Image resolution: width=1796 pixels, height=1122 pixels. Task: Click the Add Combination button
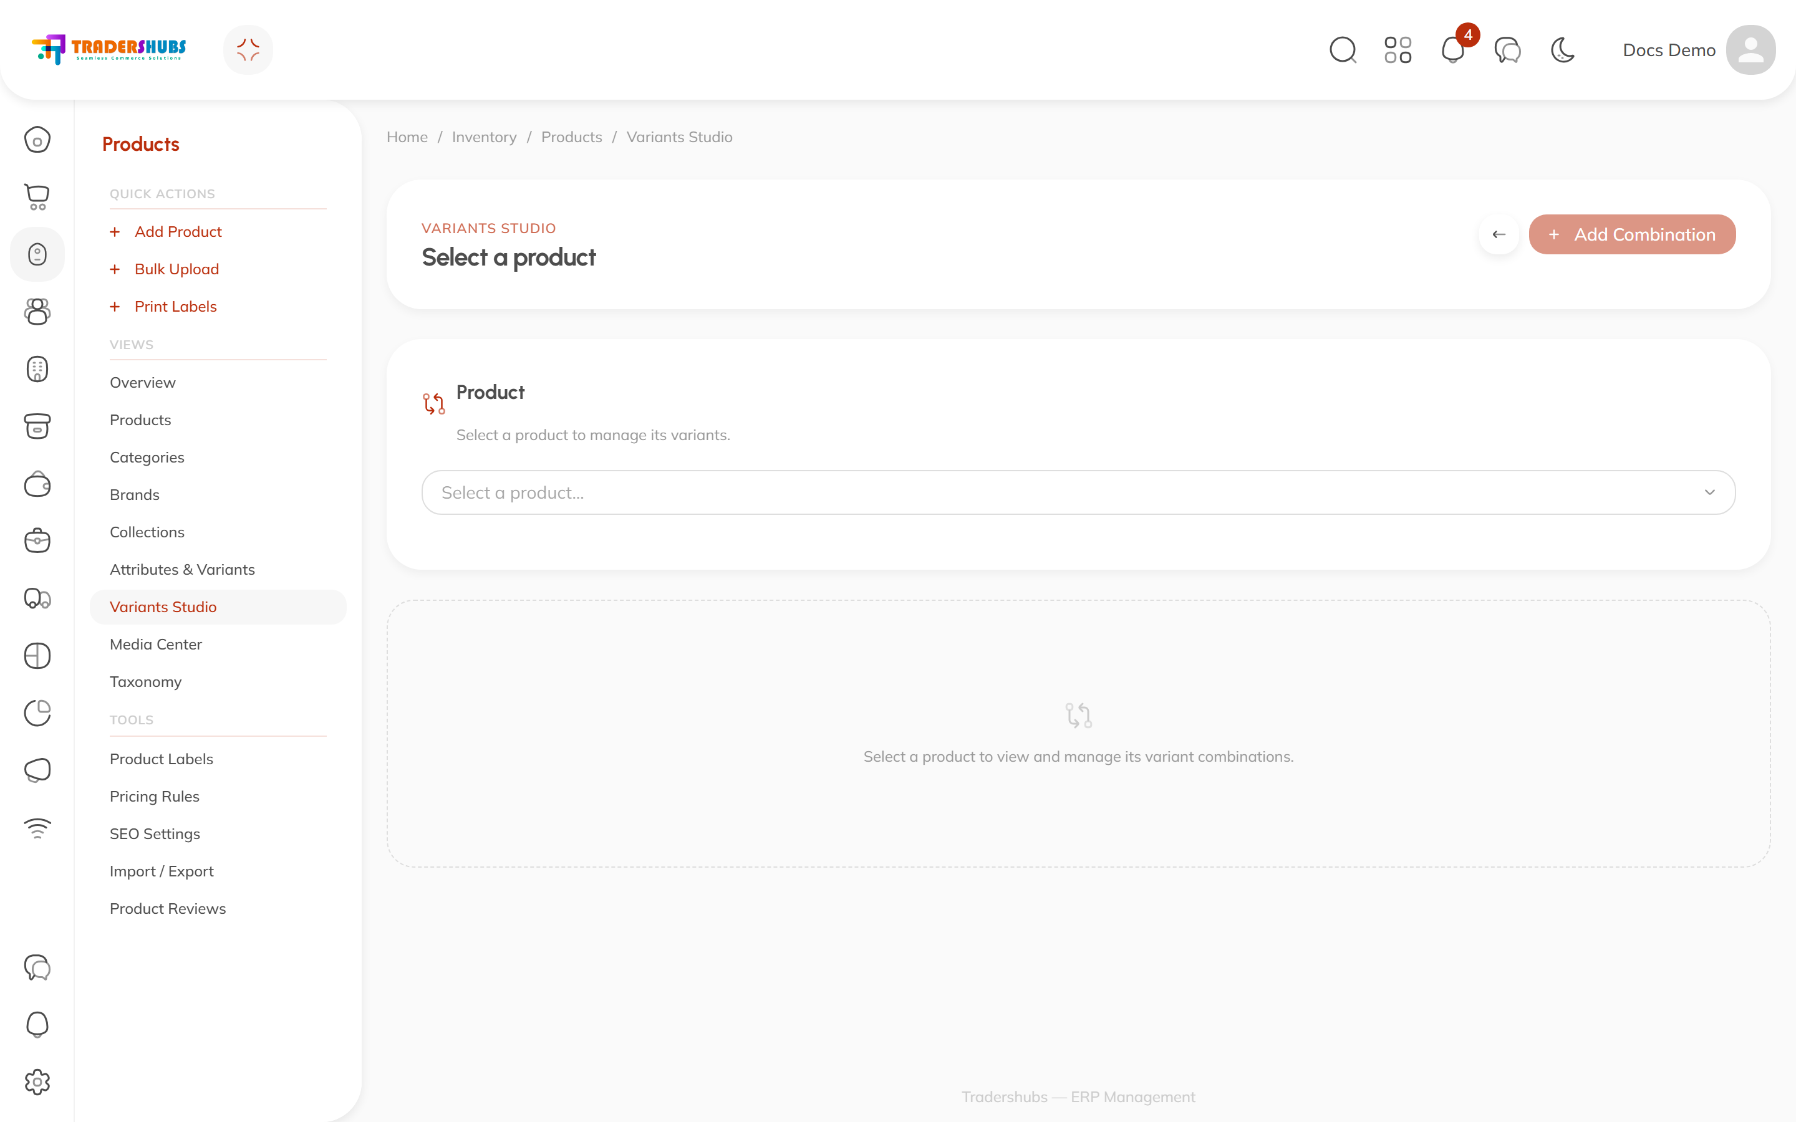(x=1632, y=234)
